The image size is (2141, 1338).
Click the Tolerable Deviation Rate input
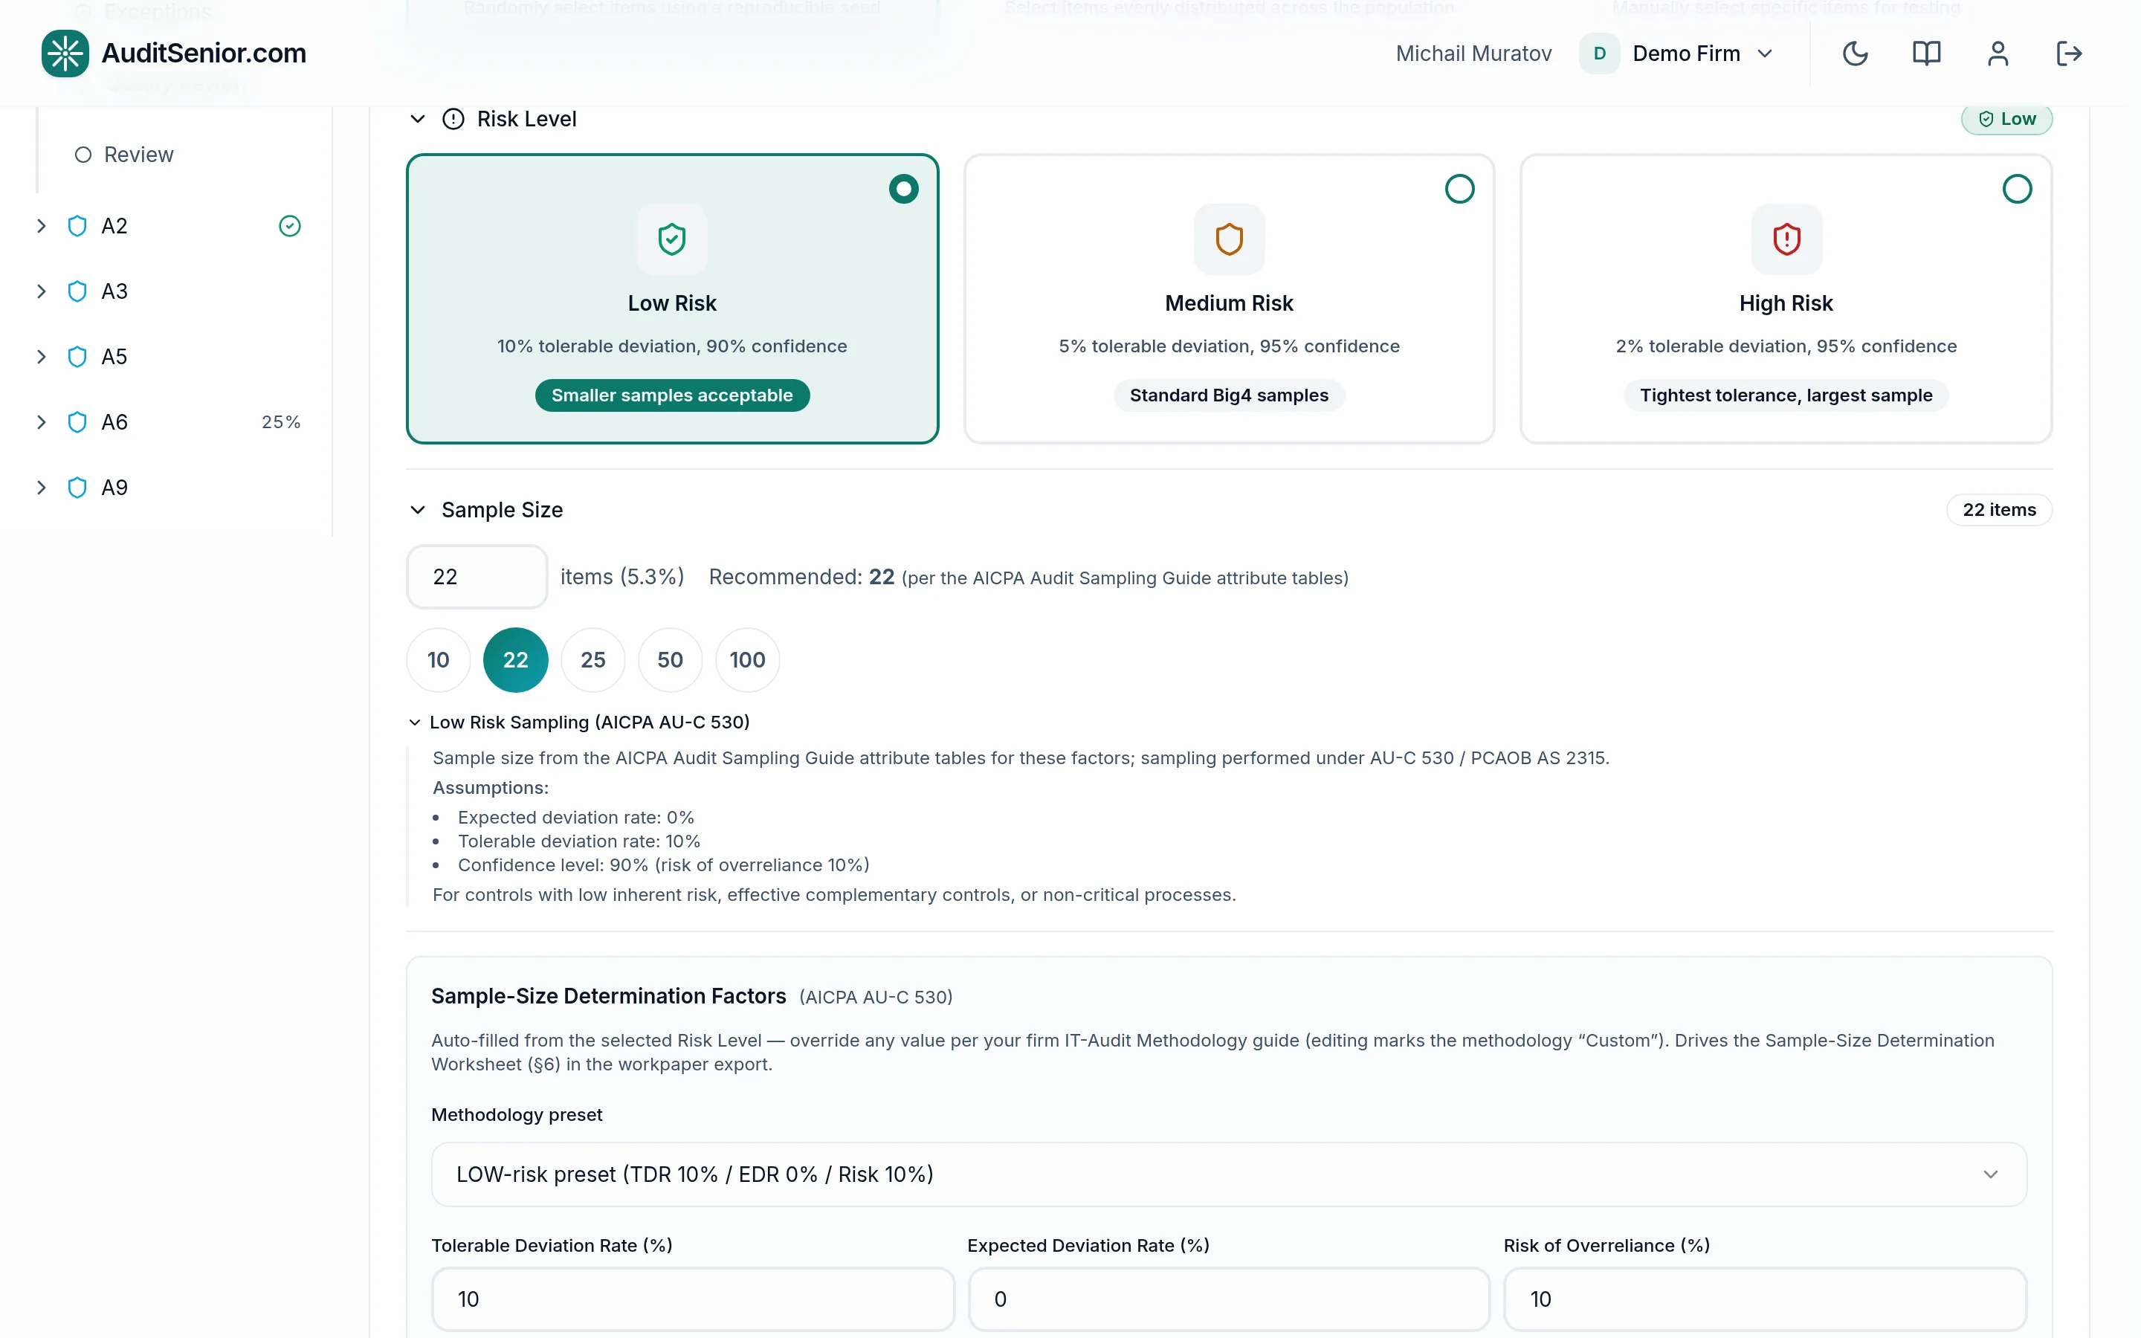[x=693, y=1299]
